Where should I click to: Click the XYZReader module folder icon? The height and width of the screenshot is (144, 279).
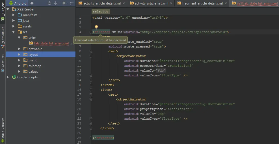pyautogui.click(x=14, y=9)
